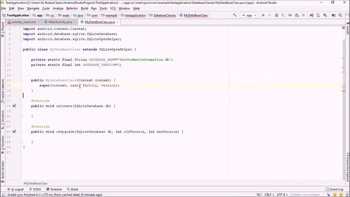Click the onCreate override gutter icon

[x=14, y=106]
